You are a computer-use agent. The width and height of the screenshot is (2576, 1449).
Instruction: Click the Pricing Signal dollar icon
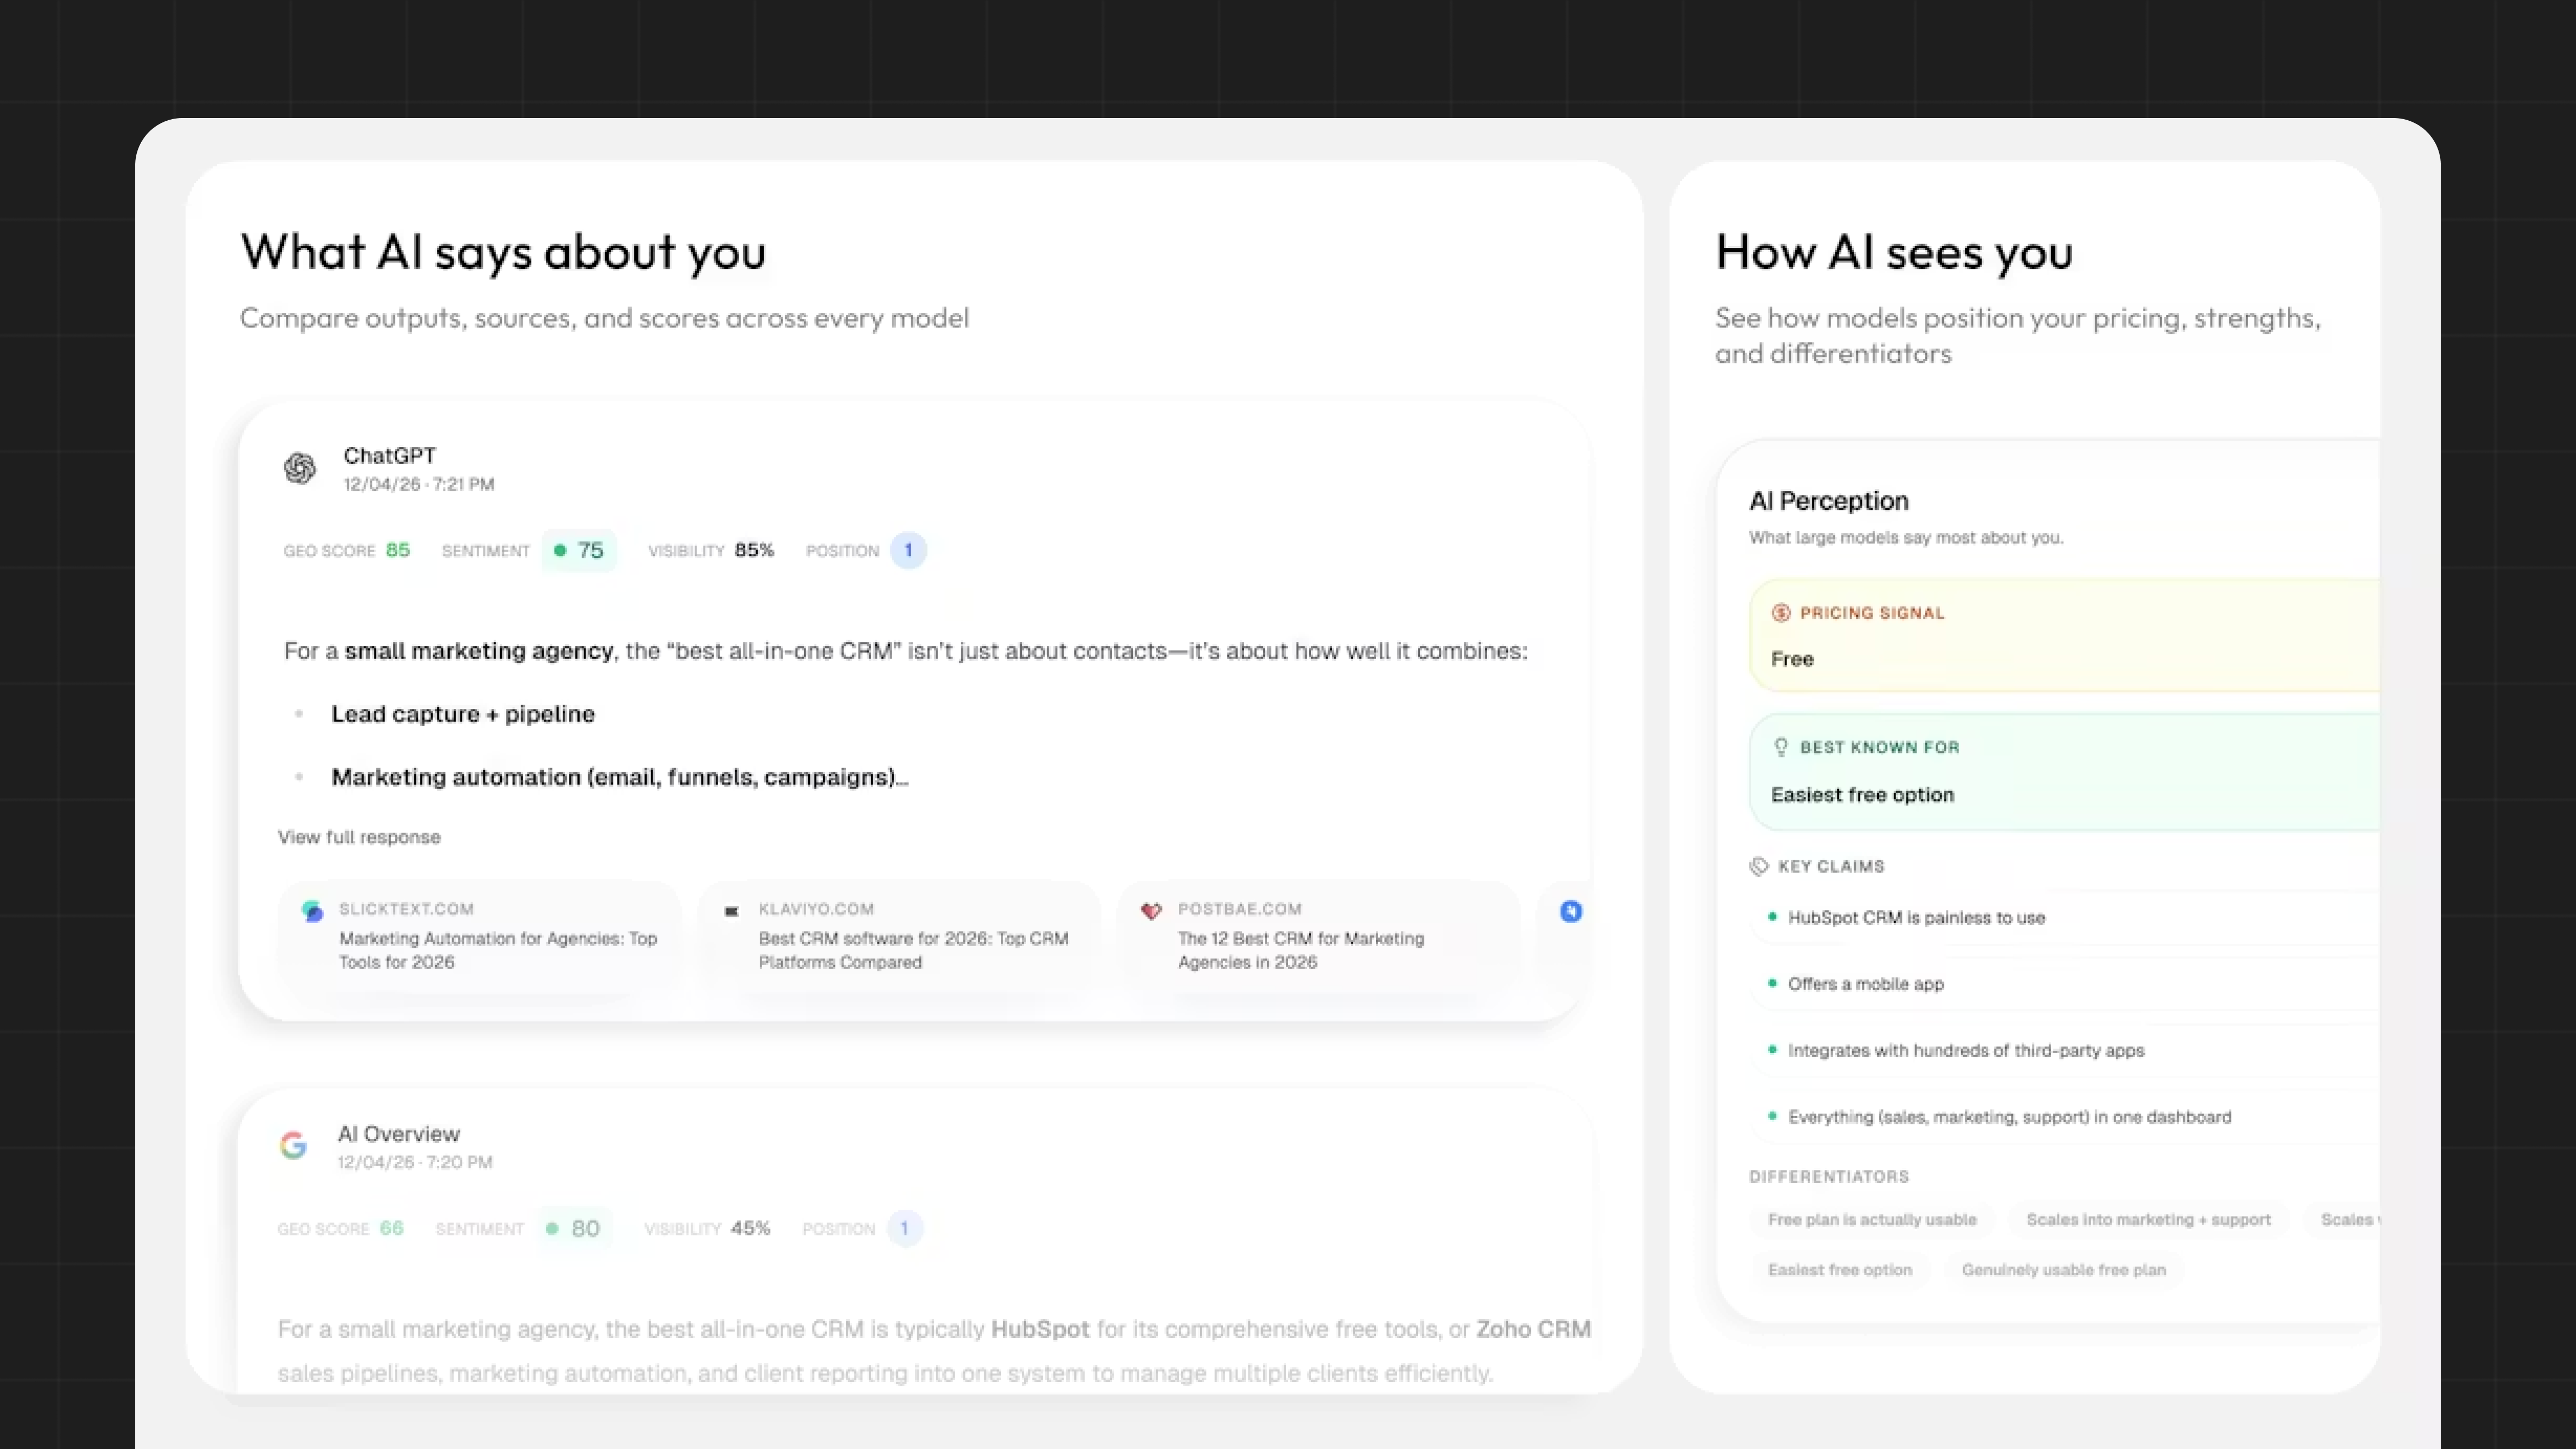tap(1780, 613)
